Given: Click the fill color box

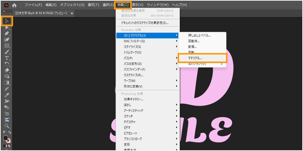Looking at the screenshot, I should (x=6, y=138).
